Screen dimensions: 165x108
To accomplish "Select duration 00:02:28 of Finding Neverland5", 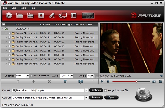I will [45, 50].
